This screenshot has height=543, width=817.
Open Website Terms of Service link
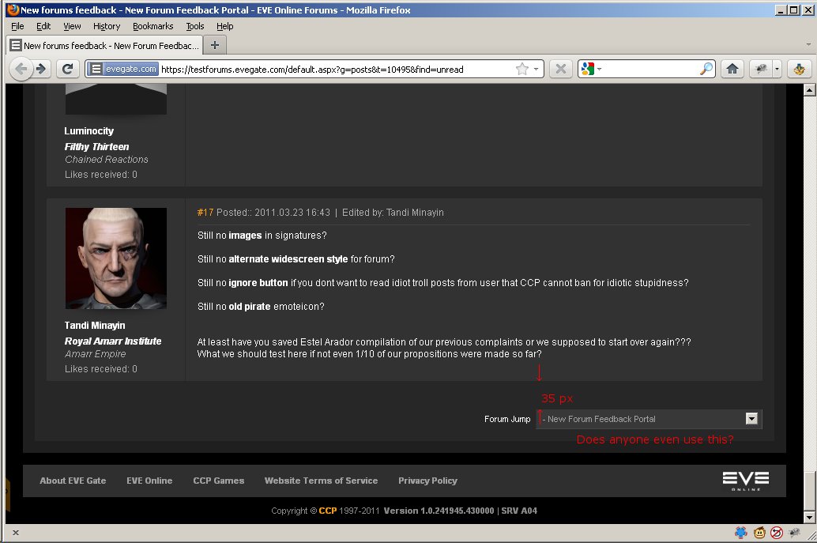pyautogui.click(x=321, y=481)
